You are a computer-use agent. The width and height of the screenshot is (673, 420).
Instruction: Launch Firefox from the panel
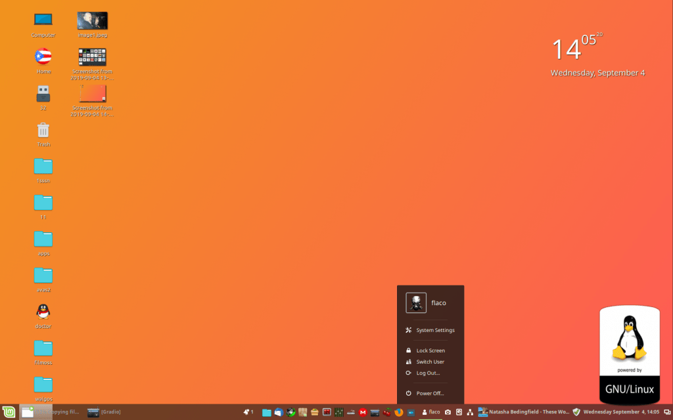click(x=398, y=412)
